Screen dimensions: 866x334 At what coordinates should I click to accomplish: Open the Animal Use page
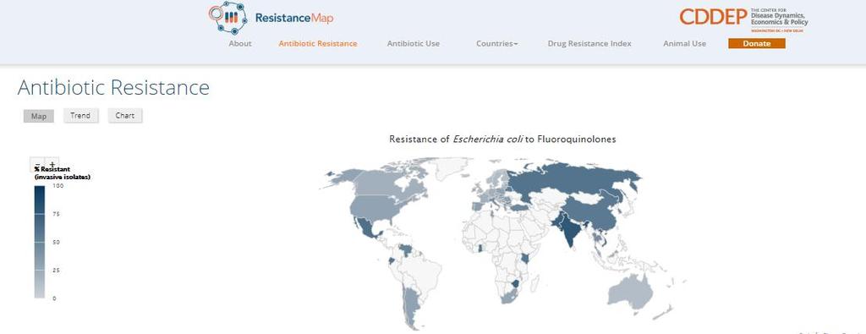coord(684,44)
